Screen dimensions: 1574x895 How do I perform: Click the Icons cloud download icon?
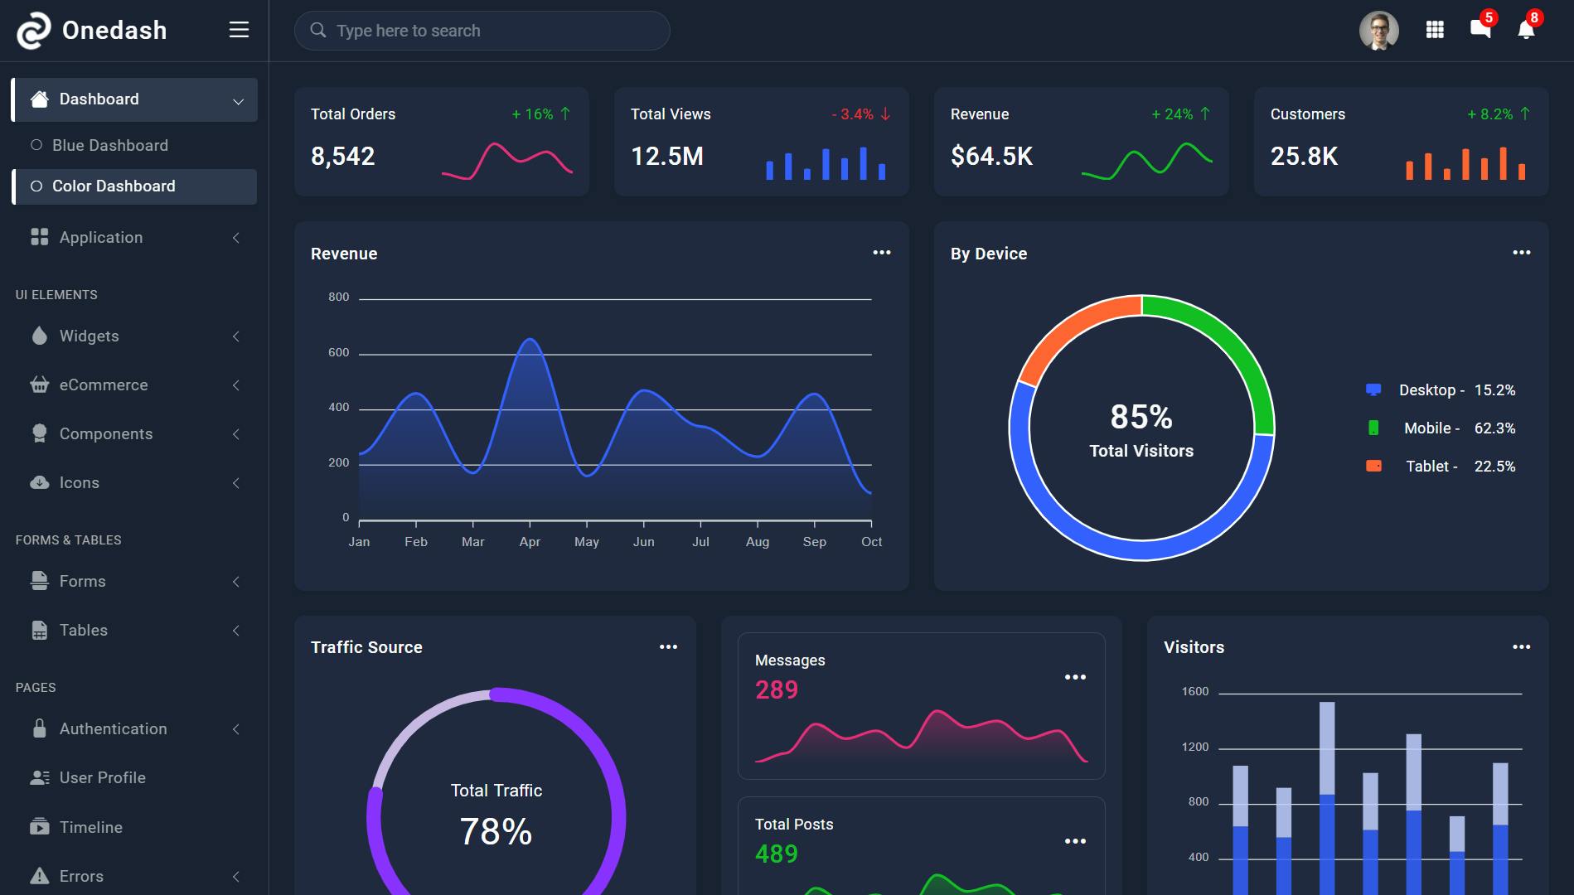tap(39, 482)
